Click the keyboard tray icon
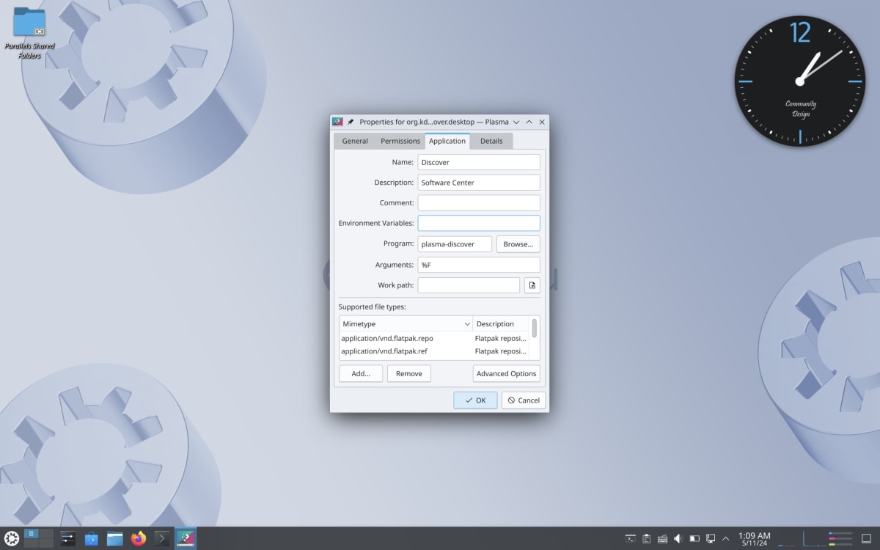This screenshot has width=880, height=550. pos(662,539)
